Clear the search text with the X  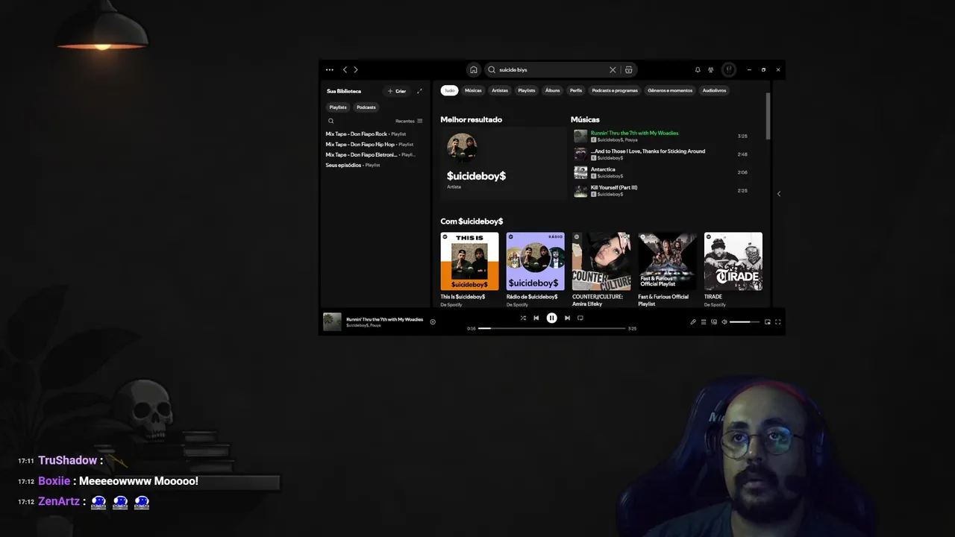(613, 69)
